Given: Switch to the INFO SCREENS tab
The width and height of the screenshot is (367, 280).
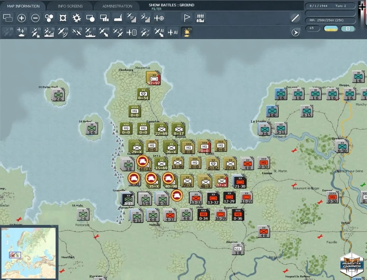Looking at the screenshot, I should 70,6.
